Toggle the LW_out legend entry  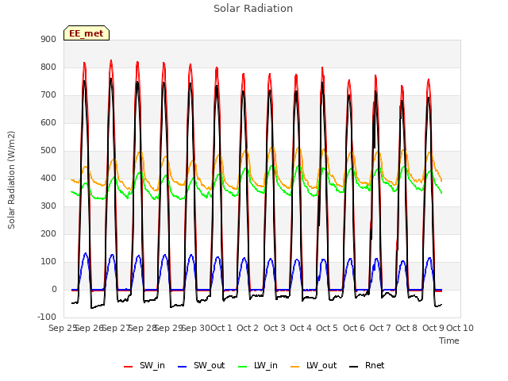314,365
